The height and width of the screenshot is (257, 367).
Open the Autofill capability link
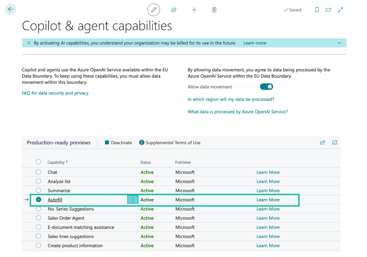(x=55, y=200)
